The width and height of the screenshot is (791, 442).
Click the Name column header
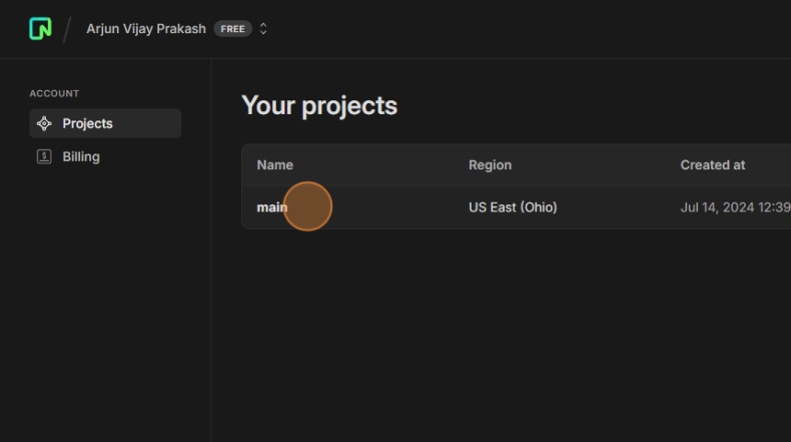coord(275,164)
